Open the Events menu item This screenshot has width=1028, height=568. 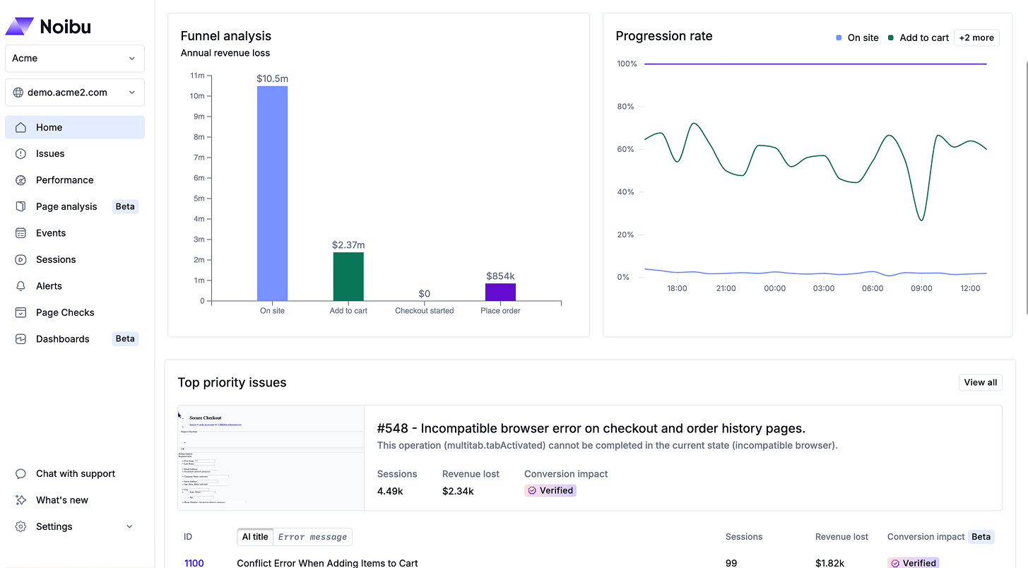(x=51, y=233)
